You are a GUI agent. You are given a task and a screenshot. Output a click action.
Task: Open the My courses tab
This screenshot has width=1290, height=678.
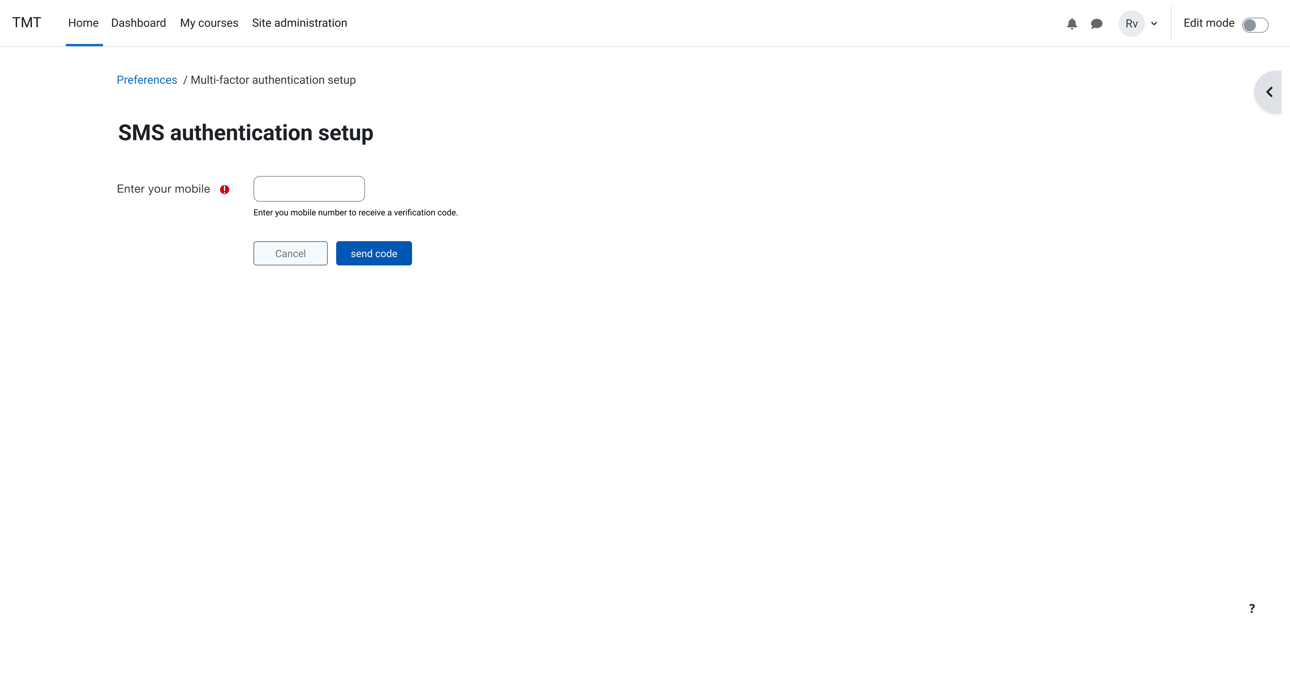click(209, 23)
